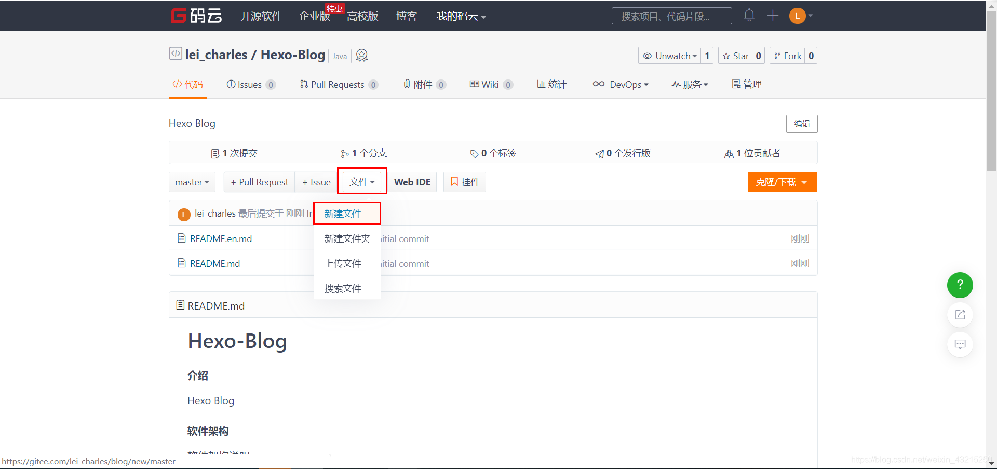View the 1 个分支 branches
This screenshot has height=469, width=997.
click(363, 153)
